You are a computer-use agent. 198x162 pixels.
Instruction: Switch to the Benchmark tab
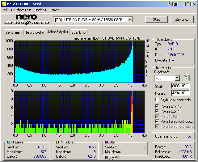point(14,32)
